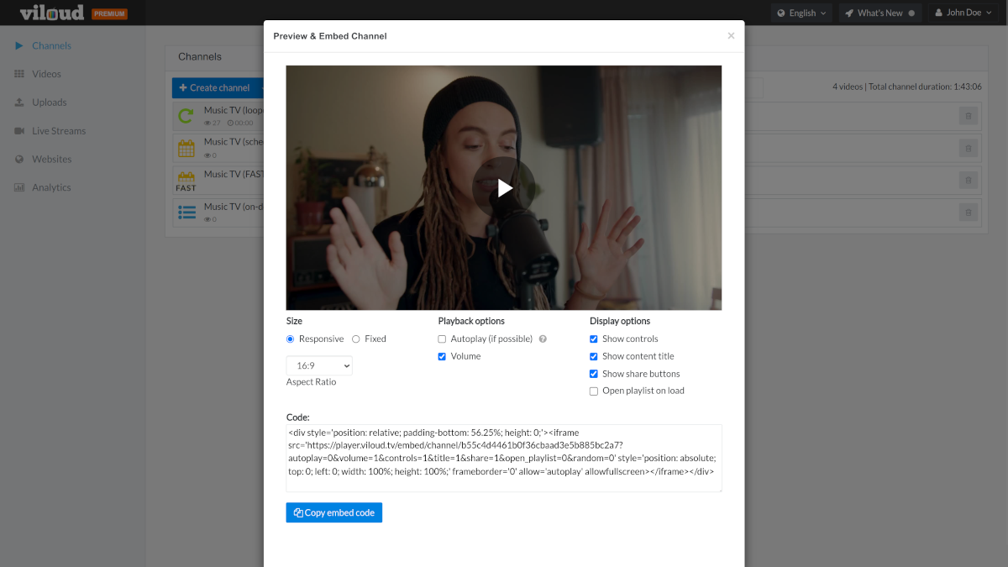Enable Open playlist on load
The height and width of the screenshot is (567, 1008).
(x=593, y=391)
